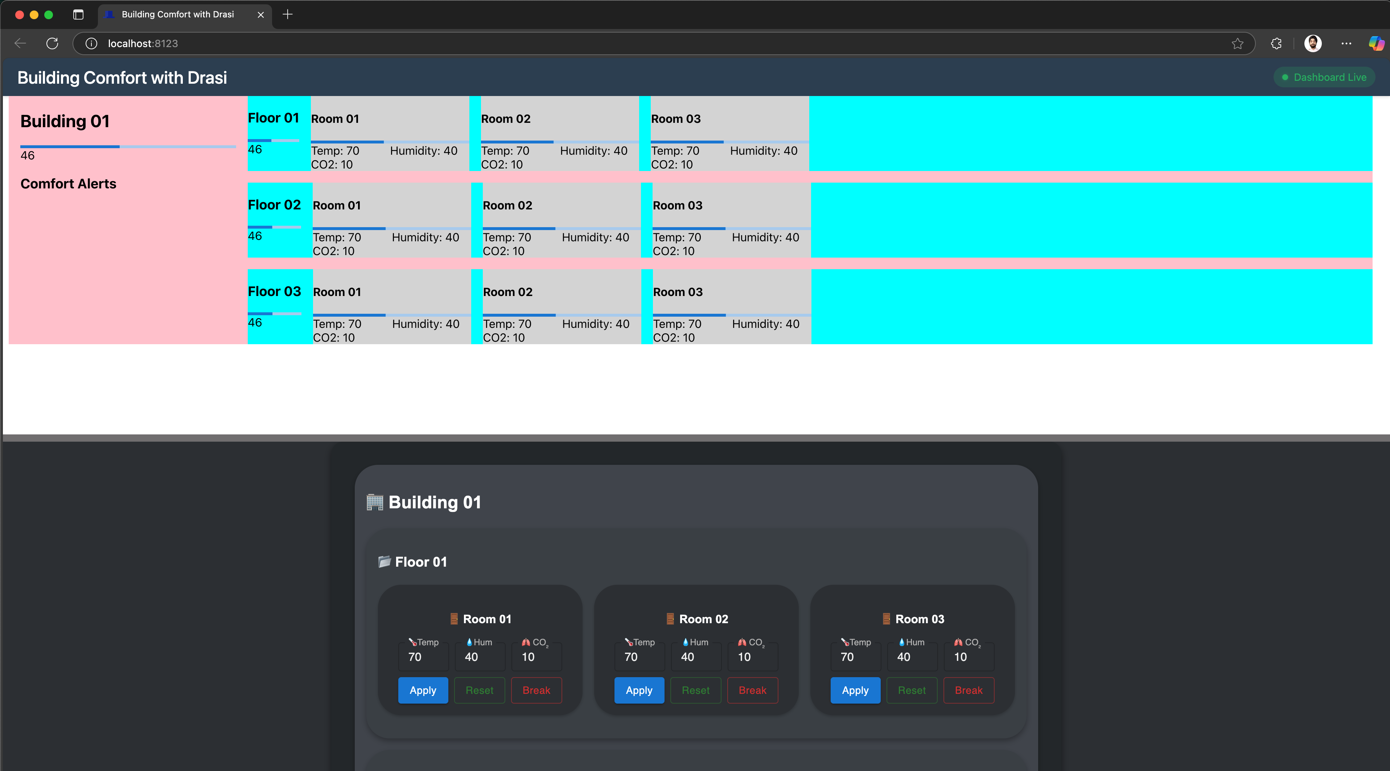Click the folder icon next to Floor 01 label

(385, 562)
